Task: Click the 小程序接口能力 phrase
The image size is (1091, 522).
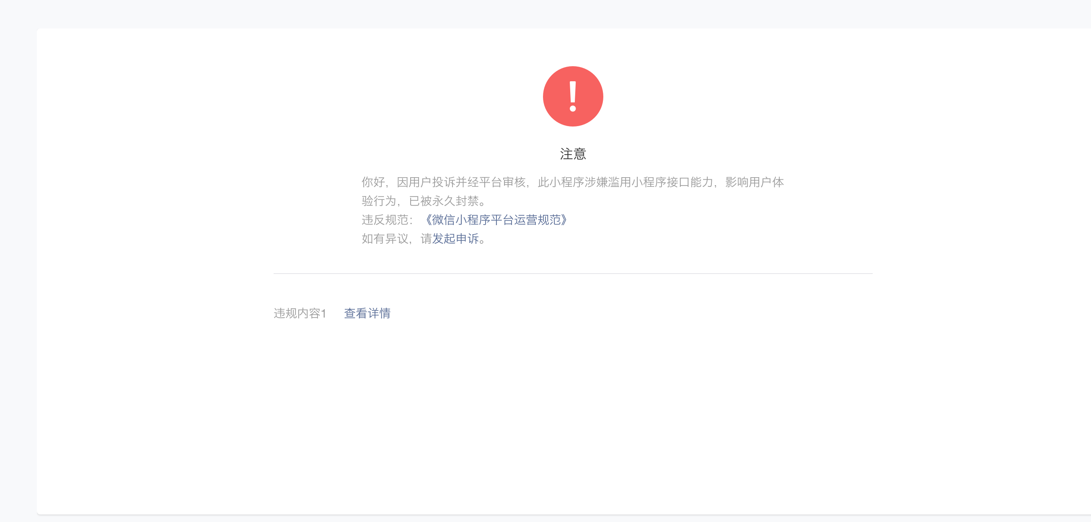Action: 672,182
